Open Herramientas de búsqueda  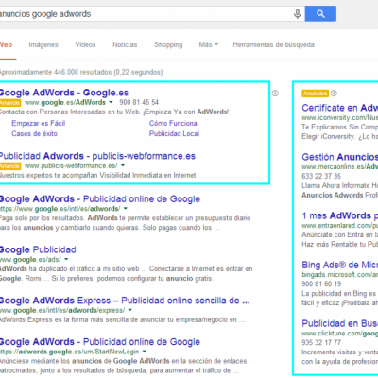pos(273,44)
